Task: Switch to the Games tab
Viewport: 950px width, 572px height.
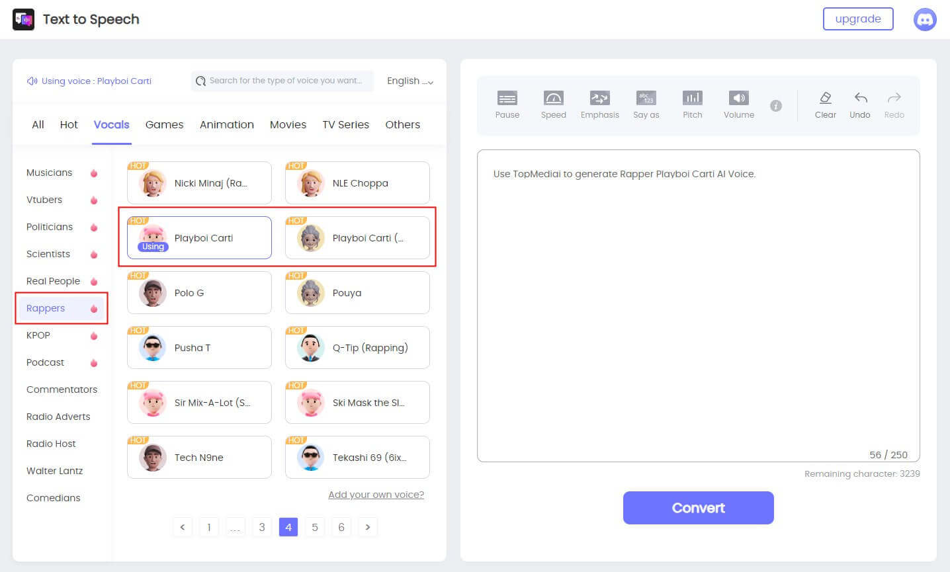Action: tap(164, 124)
